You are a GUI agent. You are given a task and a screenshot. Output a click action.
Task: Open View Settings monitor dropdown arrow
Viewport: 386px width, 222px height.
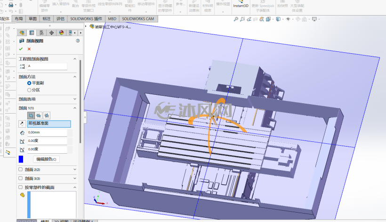319,19
